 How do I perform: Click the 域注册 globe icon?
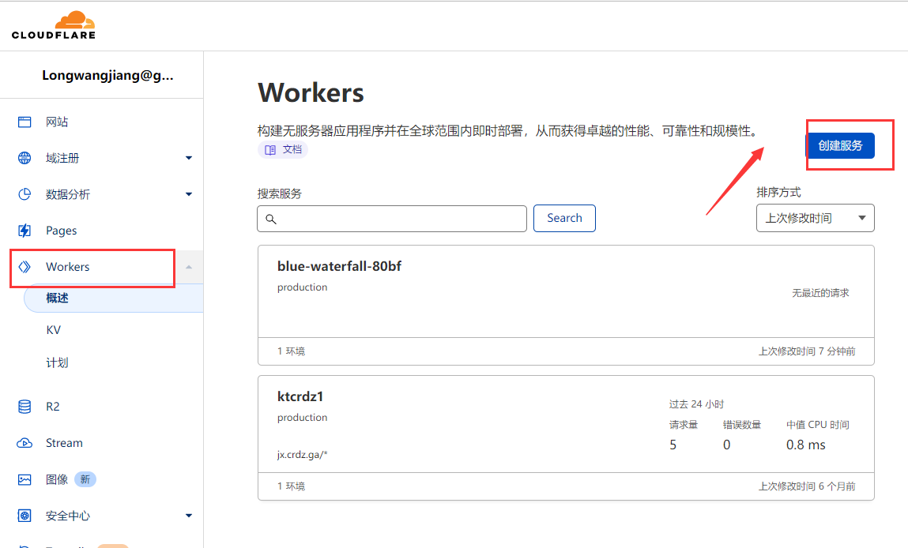tap(24, 158)
